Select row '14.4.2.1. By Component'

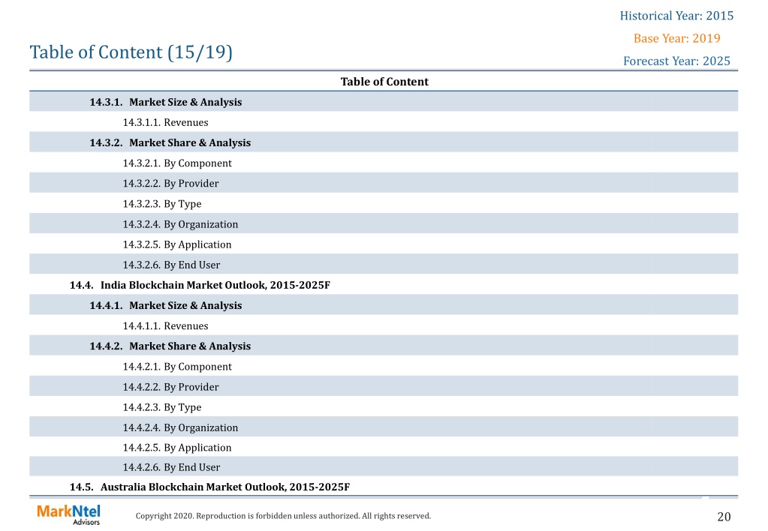(384, 366)
